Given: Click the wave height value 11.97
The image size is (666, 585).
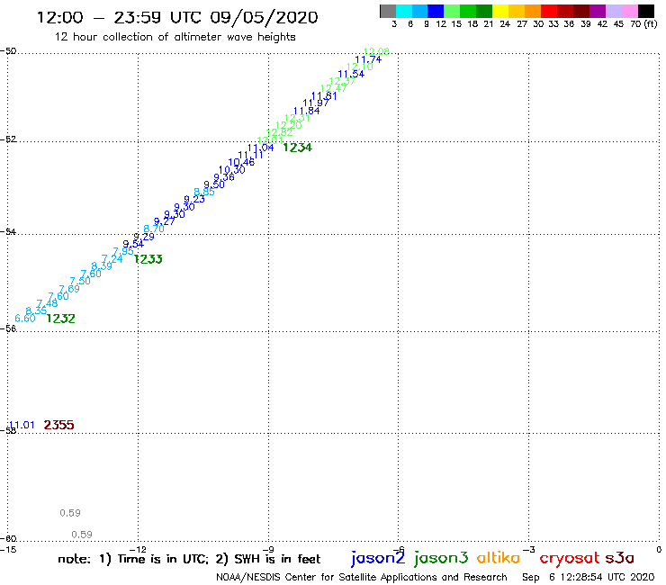Looking at the screenshot, I should [316, 103].
